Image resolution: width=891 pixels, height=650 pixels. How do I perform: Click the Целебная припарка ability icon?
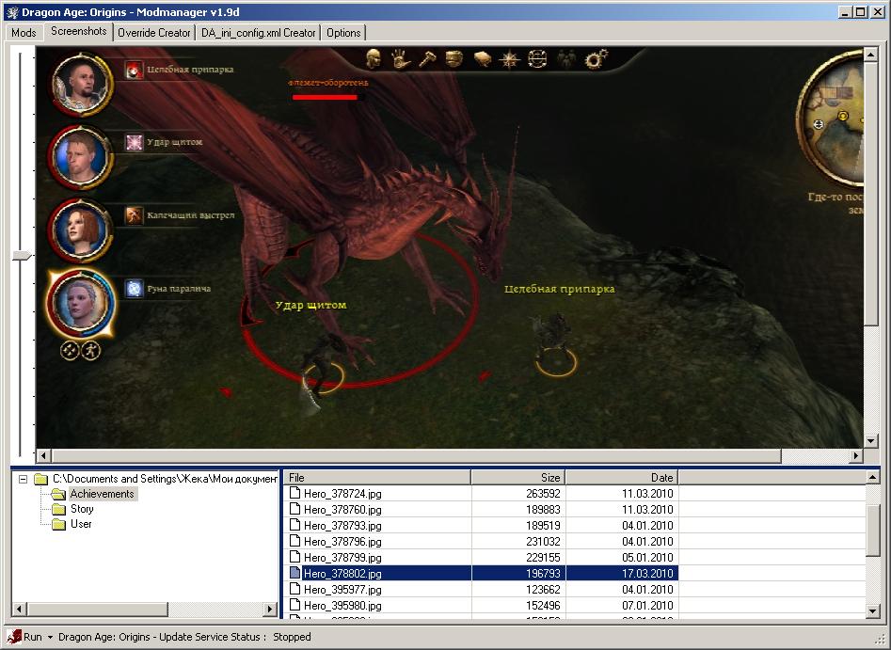(x=135, y=70)
